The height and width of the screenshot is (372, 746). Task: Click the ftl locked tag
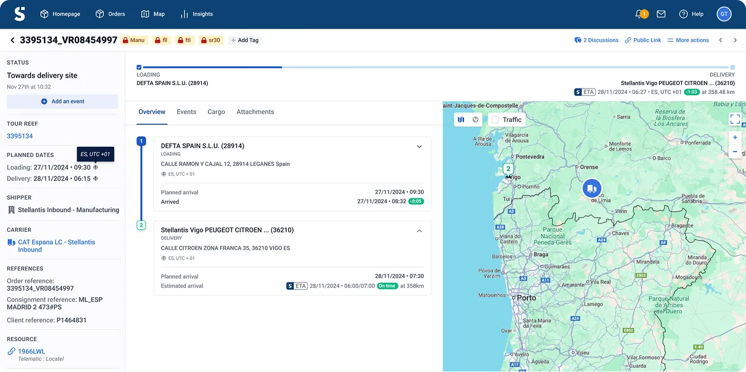(184, 40)
